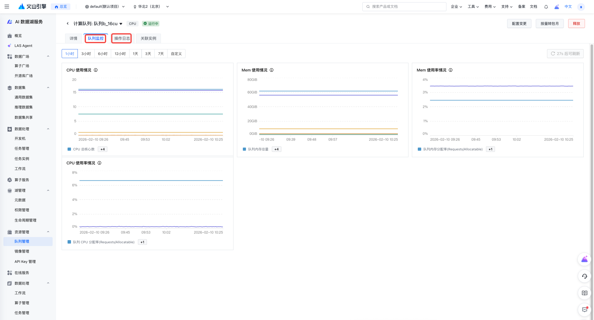Open the hamburger navigation menu
The height and width of the screenshot is (320, 594).
pos(7,7)
